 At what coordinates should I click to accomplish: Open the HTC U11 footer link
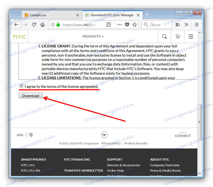coord(28,165)
